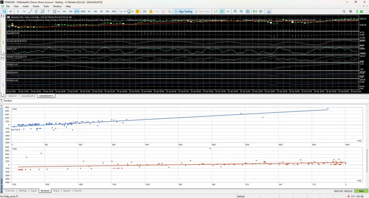The image size is (369, 198).
Task: Switch chart to M5 timeframe
Action: coord(70,11)
